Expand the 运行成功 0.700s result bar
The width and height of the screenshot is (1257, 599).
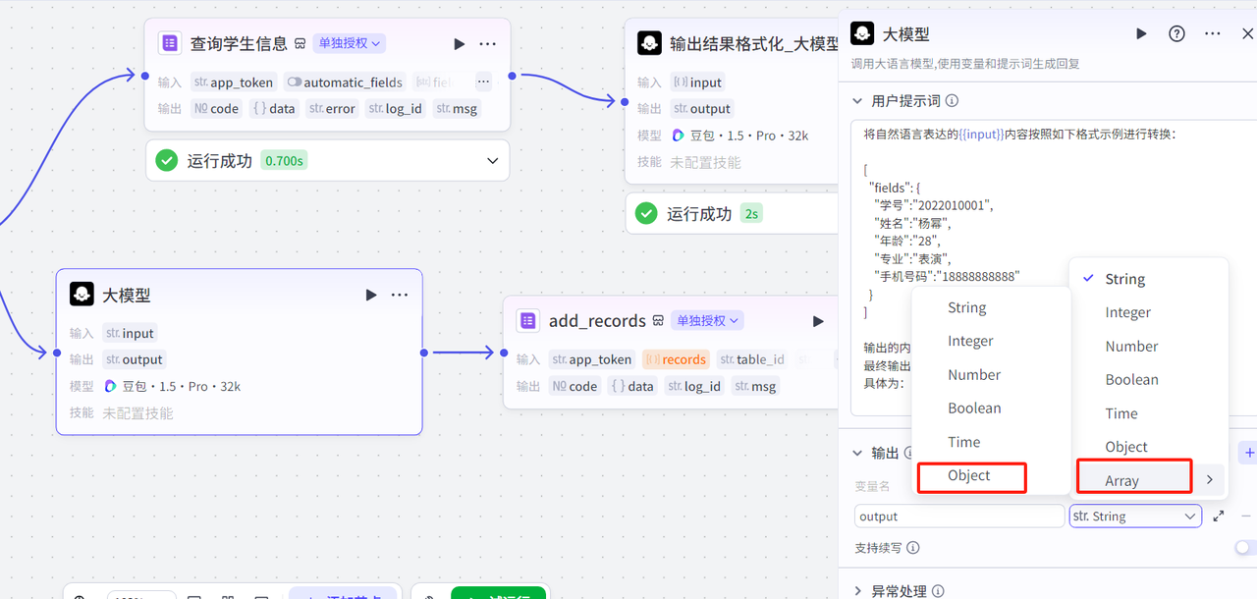click(x=493, y=160)
